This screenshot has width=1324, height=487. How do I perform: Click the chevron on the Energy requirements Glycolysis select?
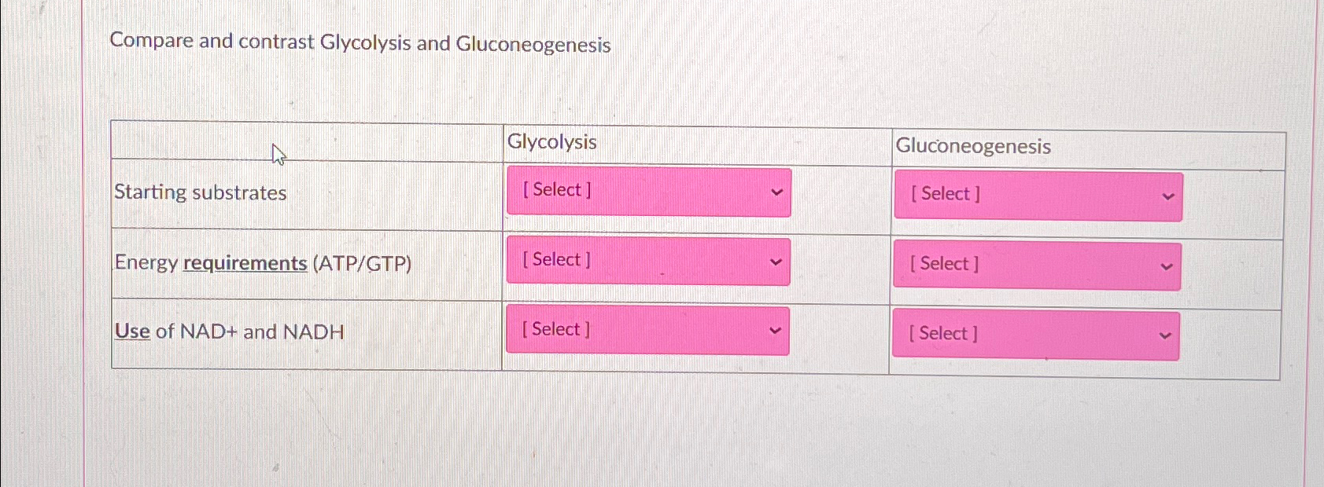click(776, 262)
